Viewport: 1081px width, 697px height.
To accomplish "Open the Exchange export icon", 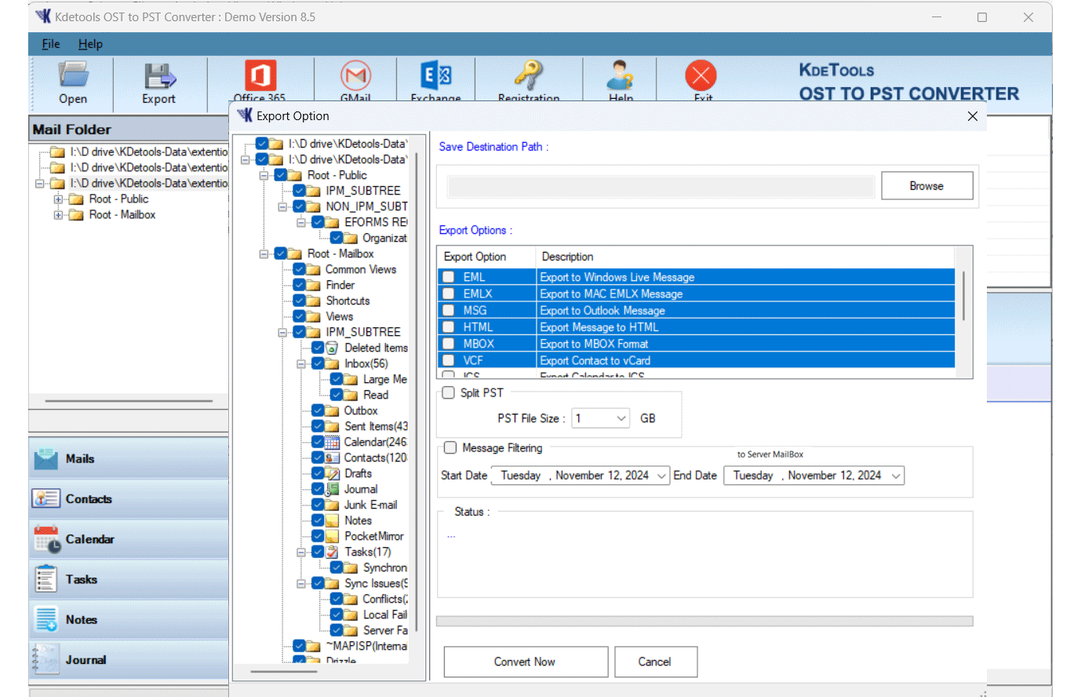I will pyautogui.click(x=435, y=76).
